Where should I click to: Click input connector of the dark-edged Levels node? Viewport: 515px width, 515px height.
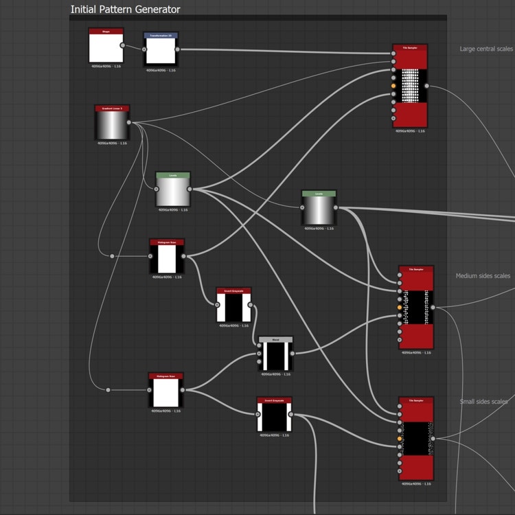pyautogui.click(x=302, y=207)
